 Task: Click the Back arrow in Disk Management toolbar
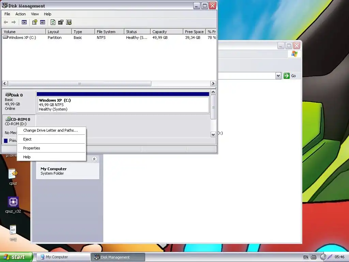(6, 22)
